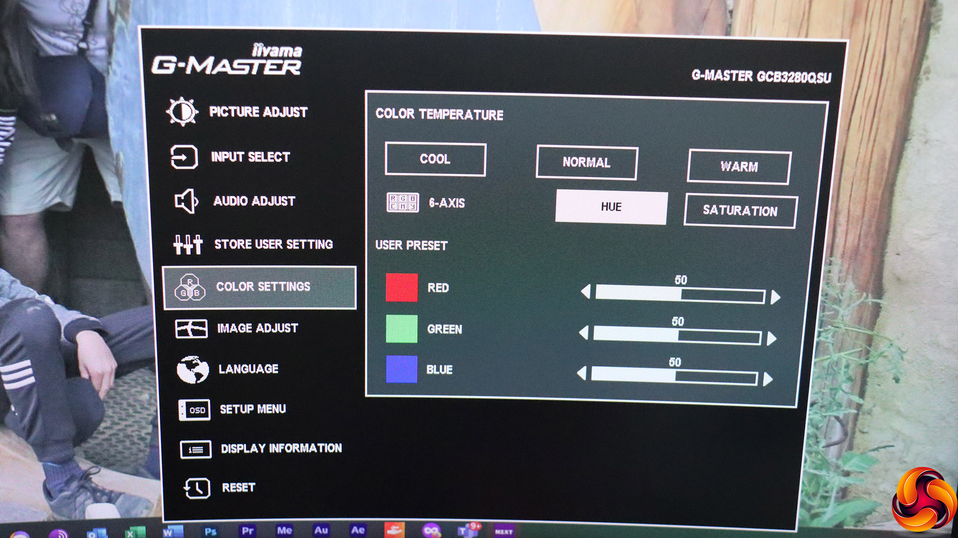Viewport: 958px width, 538px height.
Task: Select the Normal color temperature
Action: (x=587, y=162)
